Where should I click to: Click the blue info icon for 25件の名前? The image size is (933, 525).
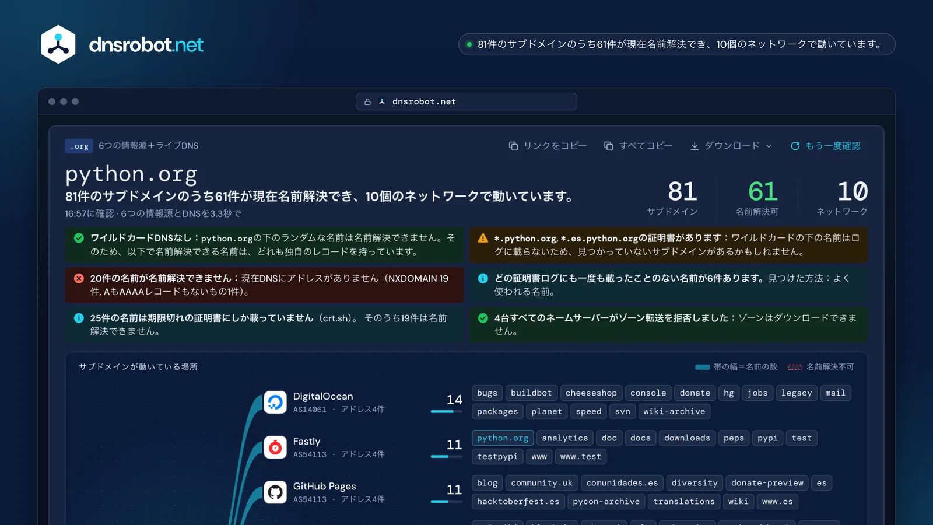point(79,318)
